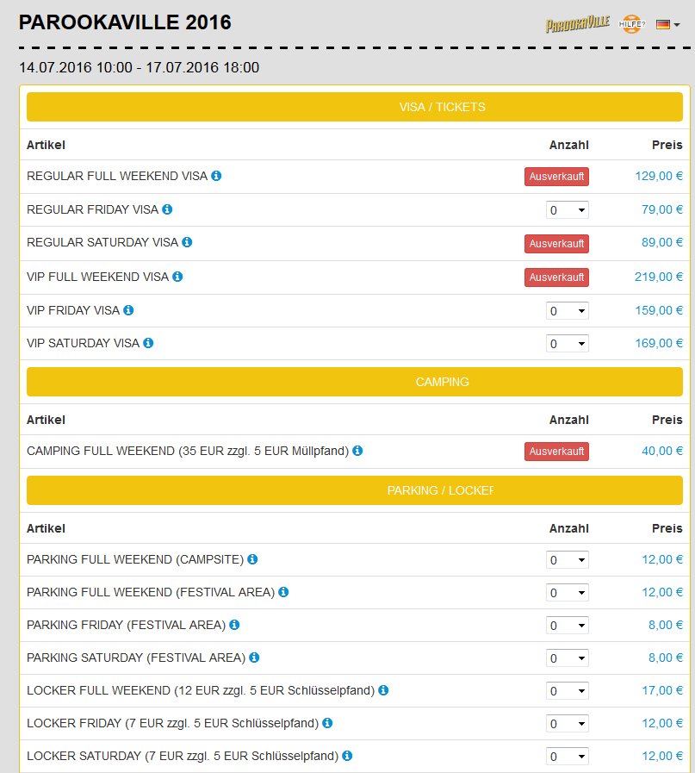Open quantity dropdown for PARKING FULL WEEKEND (CAMPSITE)
This screenshot has height=773, width=695.
(568, 560)
